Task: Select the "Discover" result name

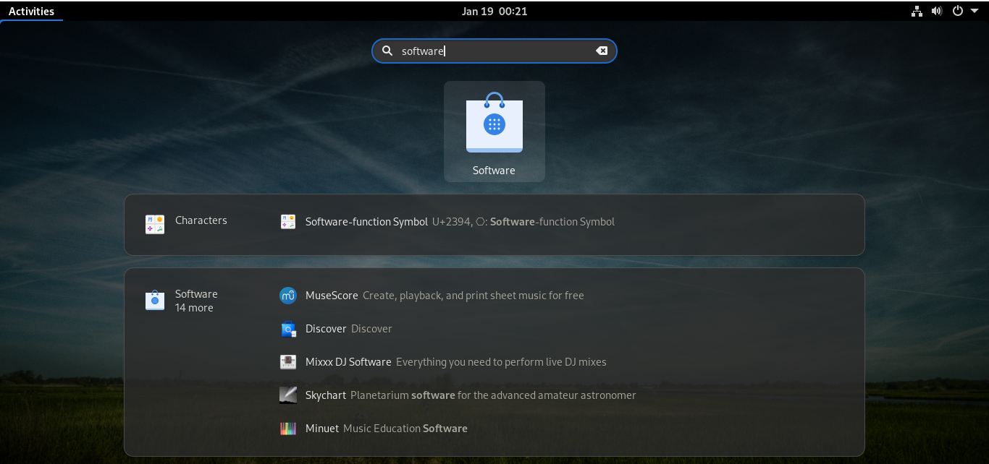Action: (326, 329)
